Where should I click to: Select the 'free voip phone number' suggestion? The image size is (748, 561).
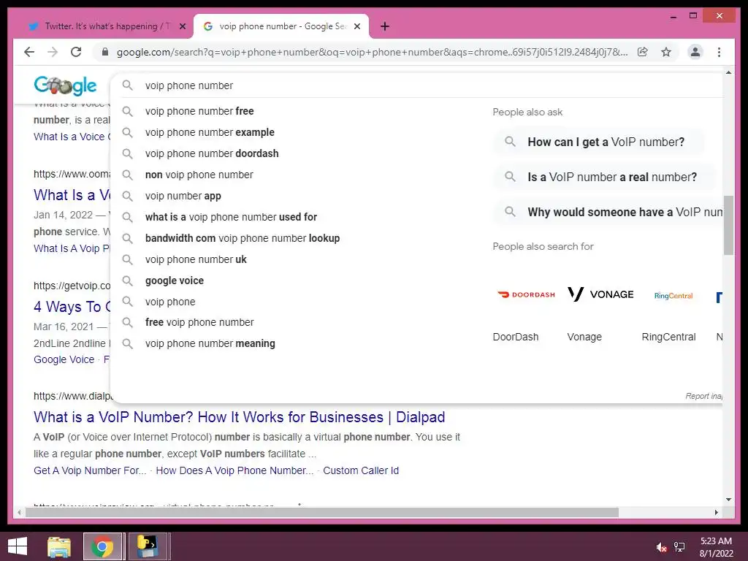(x=199, y=322)
